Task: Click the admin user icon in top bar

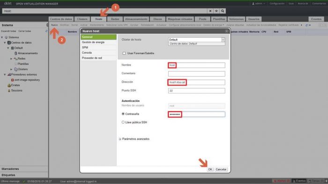Action: 253,4
